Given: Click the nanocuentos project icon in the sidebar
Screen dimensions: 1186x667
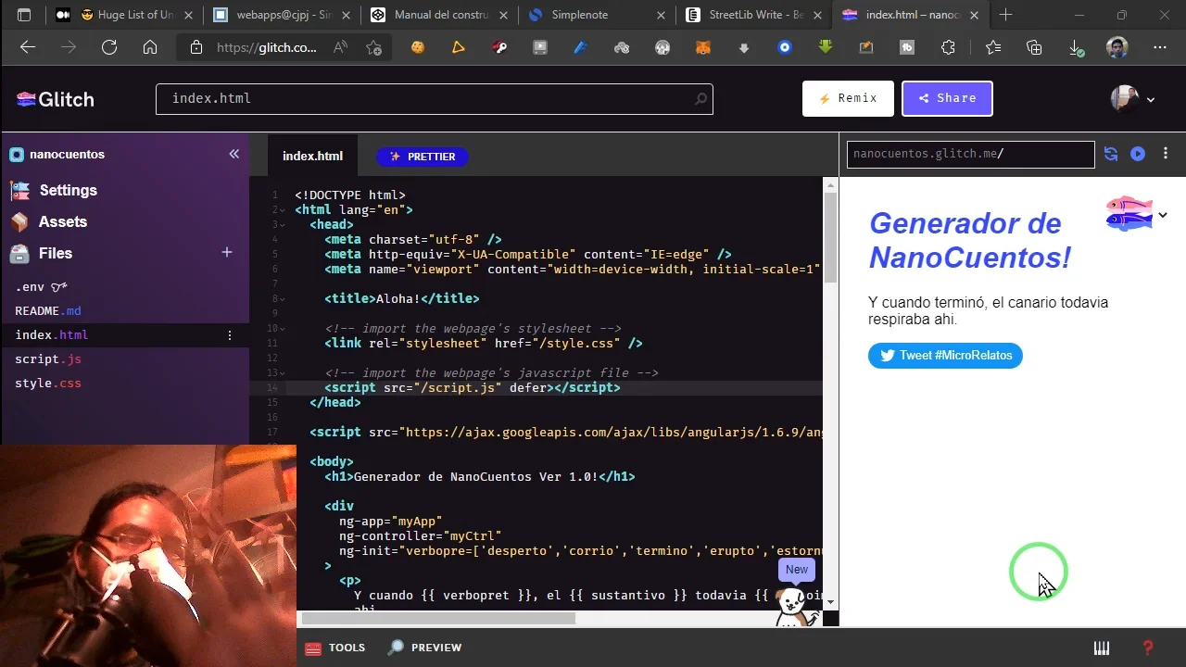Looking at the screenshot, I should tap(17, 155).
